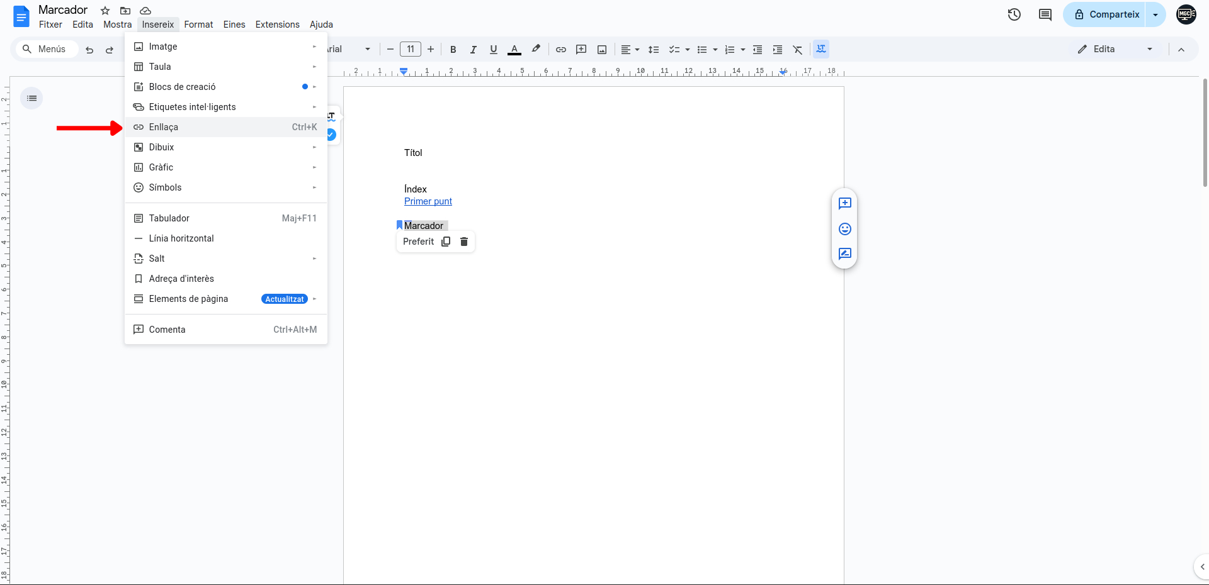Show the document outline icon
1209x585 pixels.
(32, 98)
